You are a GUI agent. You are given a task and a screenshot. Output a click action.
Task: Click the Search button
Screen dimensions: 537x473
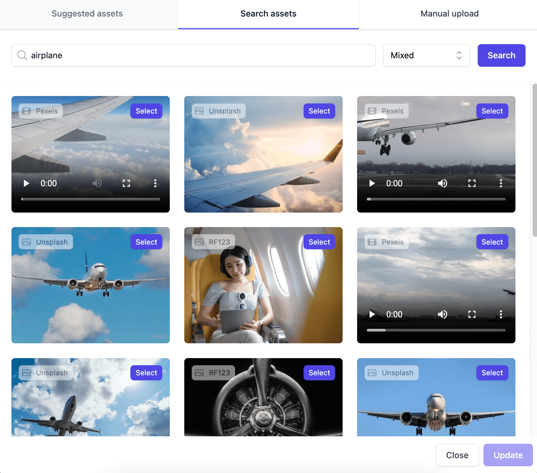tap(501, 55)
